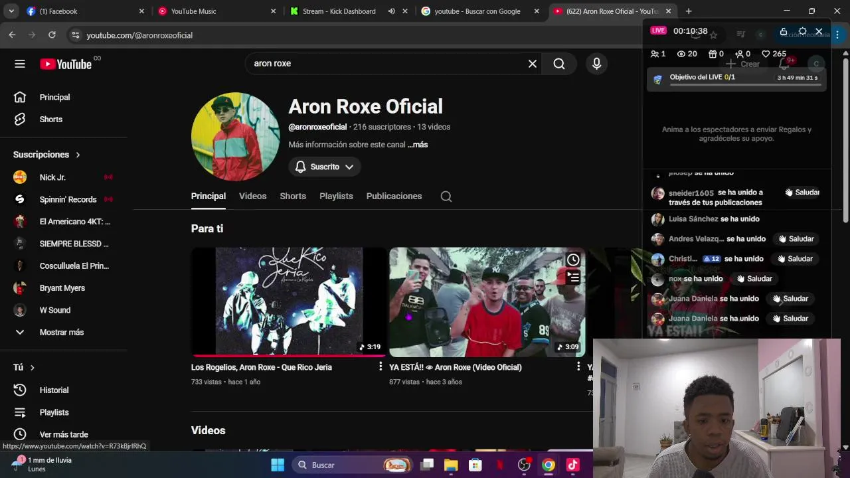The width and height of the screenshot is (850, 478).
Task: Open Chrome from taskbar
Action: [x=548, y=465]
